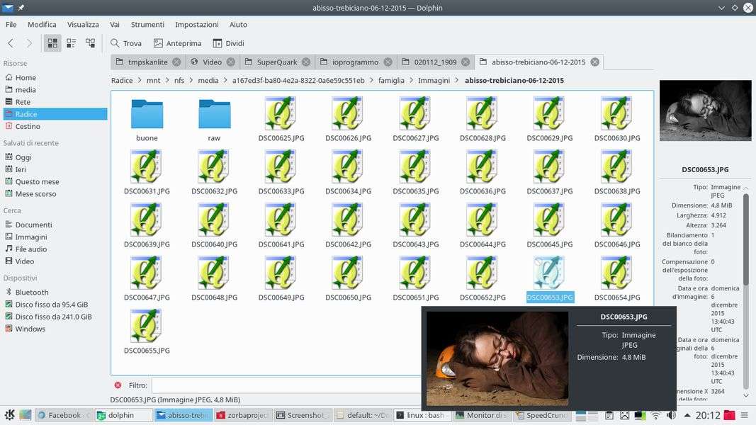756x425 pixels.
Task: Close the SuperQuark tab
Action: tap(306, 62)
